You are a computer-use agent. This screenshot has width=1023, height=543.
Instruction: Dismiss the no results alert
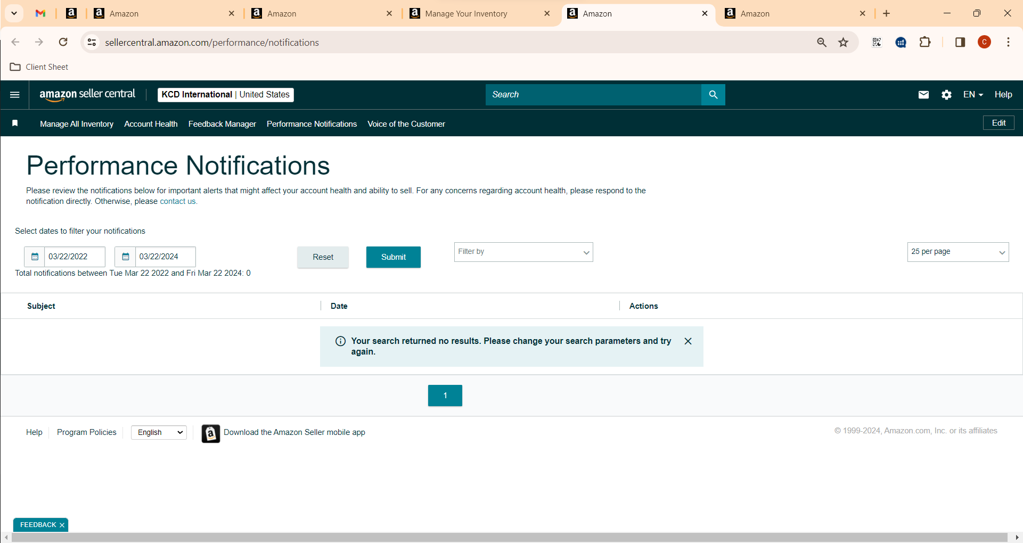click(688, 341)
